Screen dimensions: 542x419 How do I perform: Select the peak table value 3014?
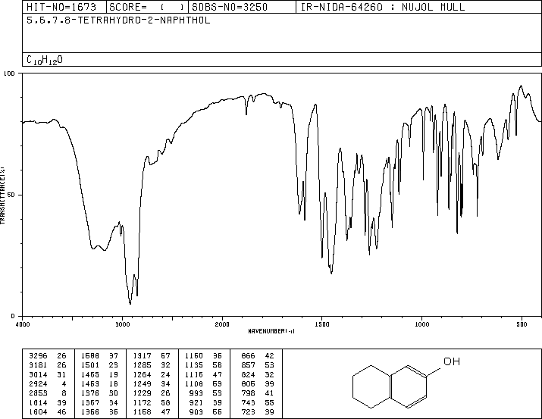38,374
